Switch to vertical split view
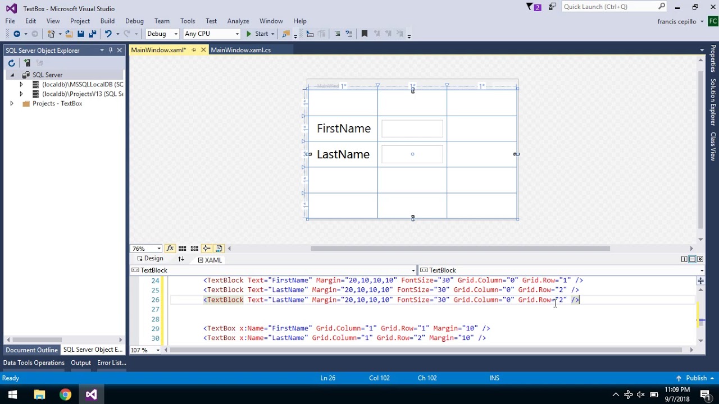This screenshot has width=719, height=404. point(684,259)
